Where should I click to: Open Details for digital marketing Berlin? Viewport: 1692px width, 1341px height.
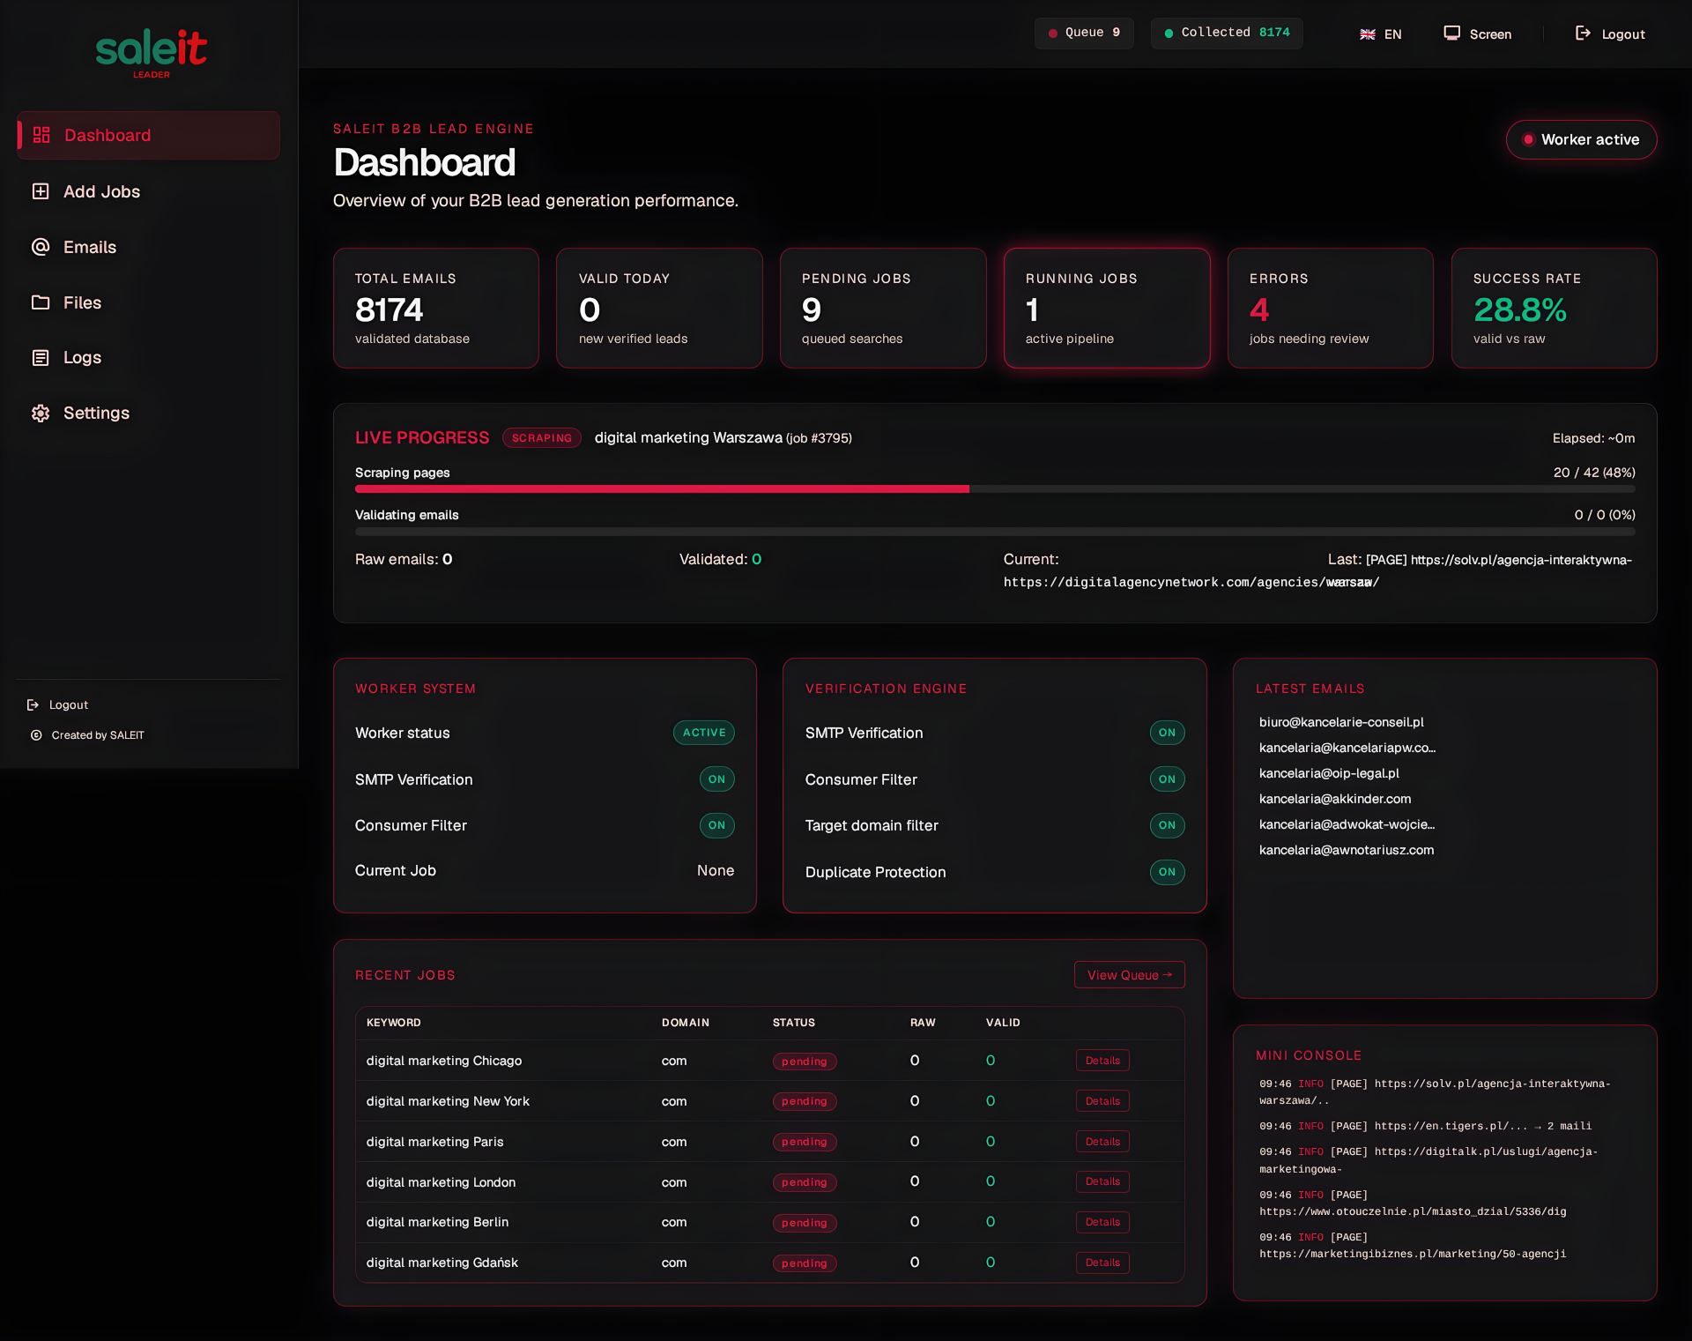pyautogui.click(x=1102, y=1222)
